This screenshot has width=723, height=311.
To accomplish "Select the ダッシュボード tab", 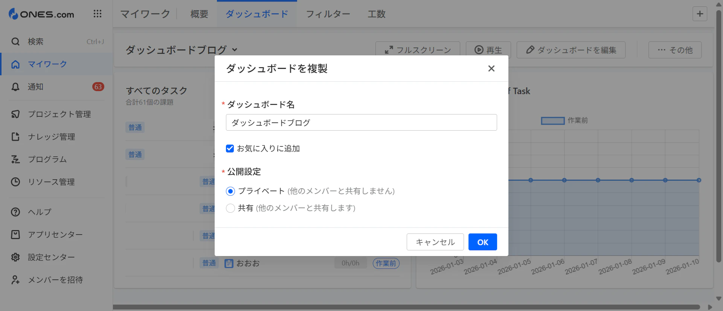I will tap(257, 14).
